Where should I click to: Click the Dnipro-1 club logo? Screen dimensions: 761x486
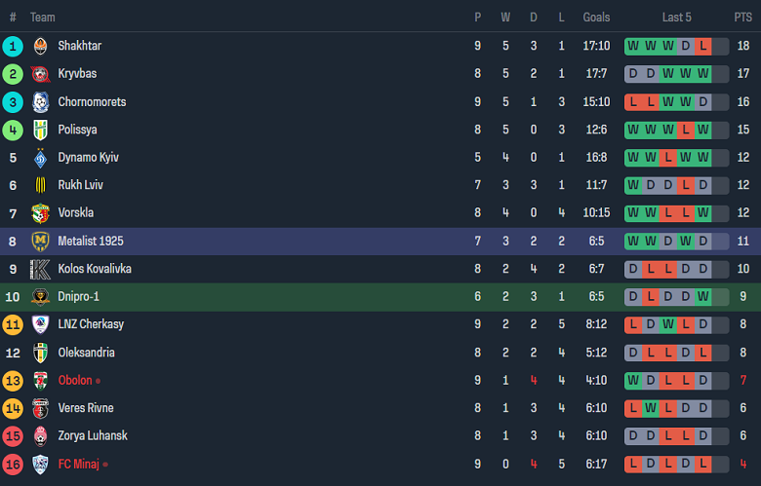(40, 296)
